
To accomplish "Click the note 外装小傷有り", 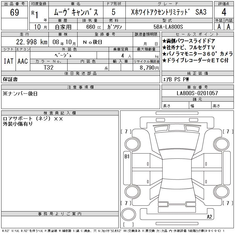I will 18,124.
